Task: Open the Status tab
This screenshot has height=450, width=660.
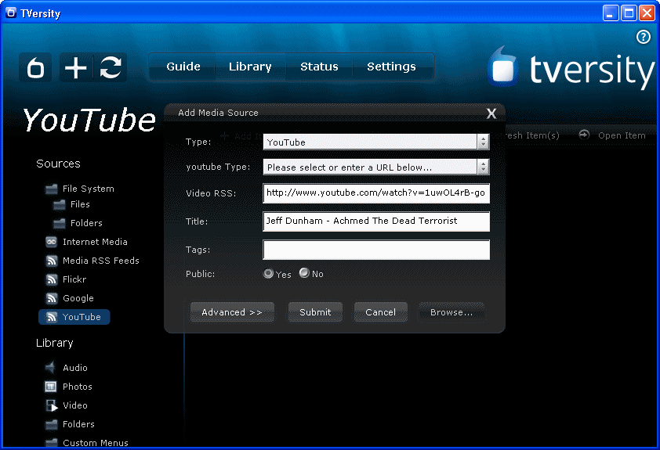Action: [x=319, y=67]
